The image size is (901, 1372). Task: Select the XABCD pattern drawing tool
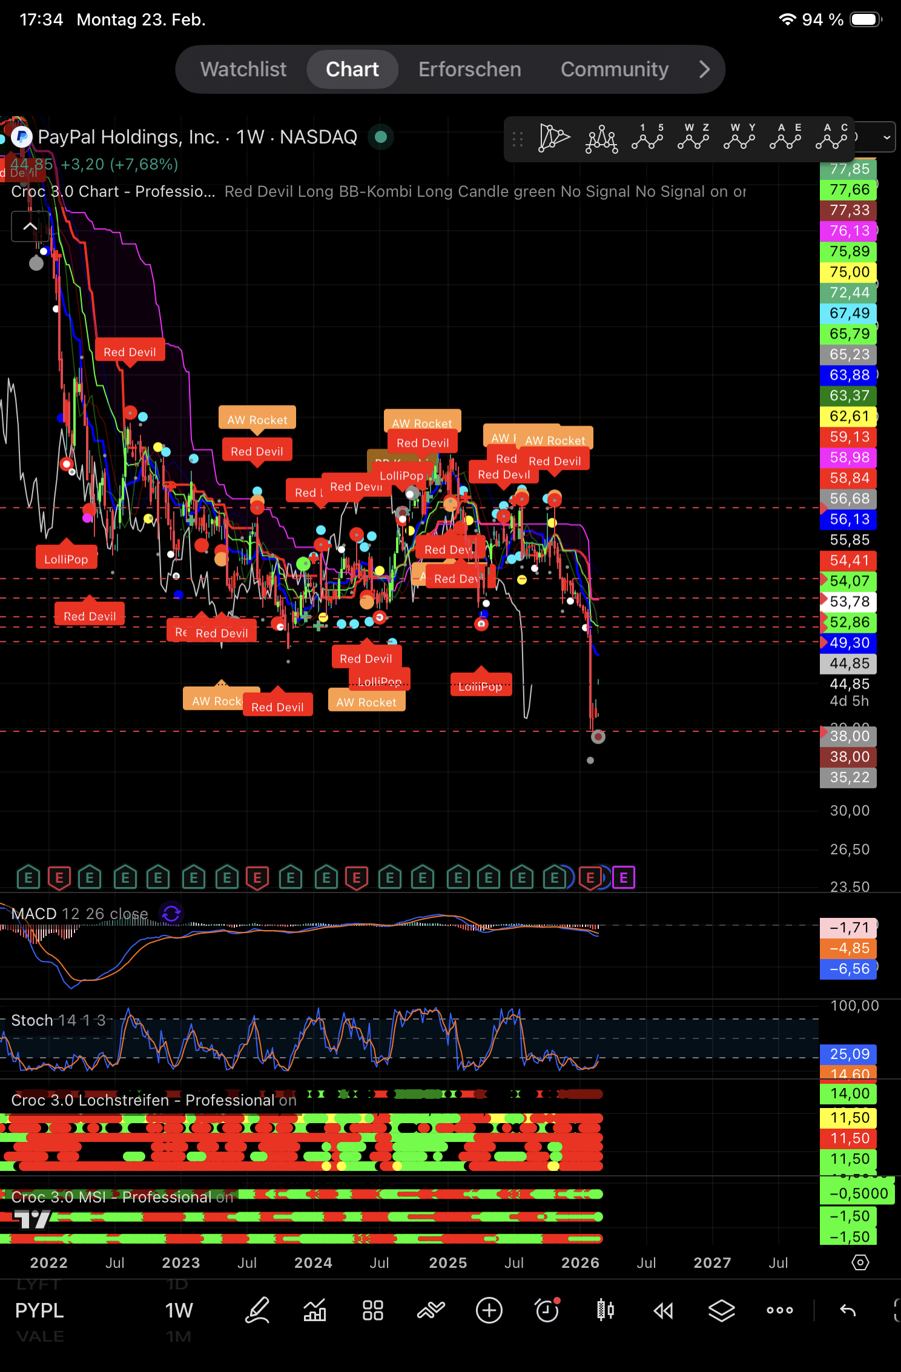(554, 138)
